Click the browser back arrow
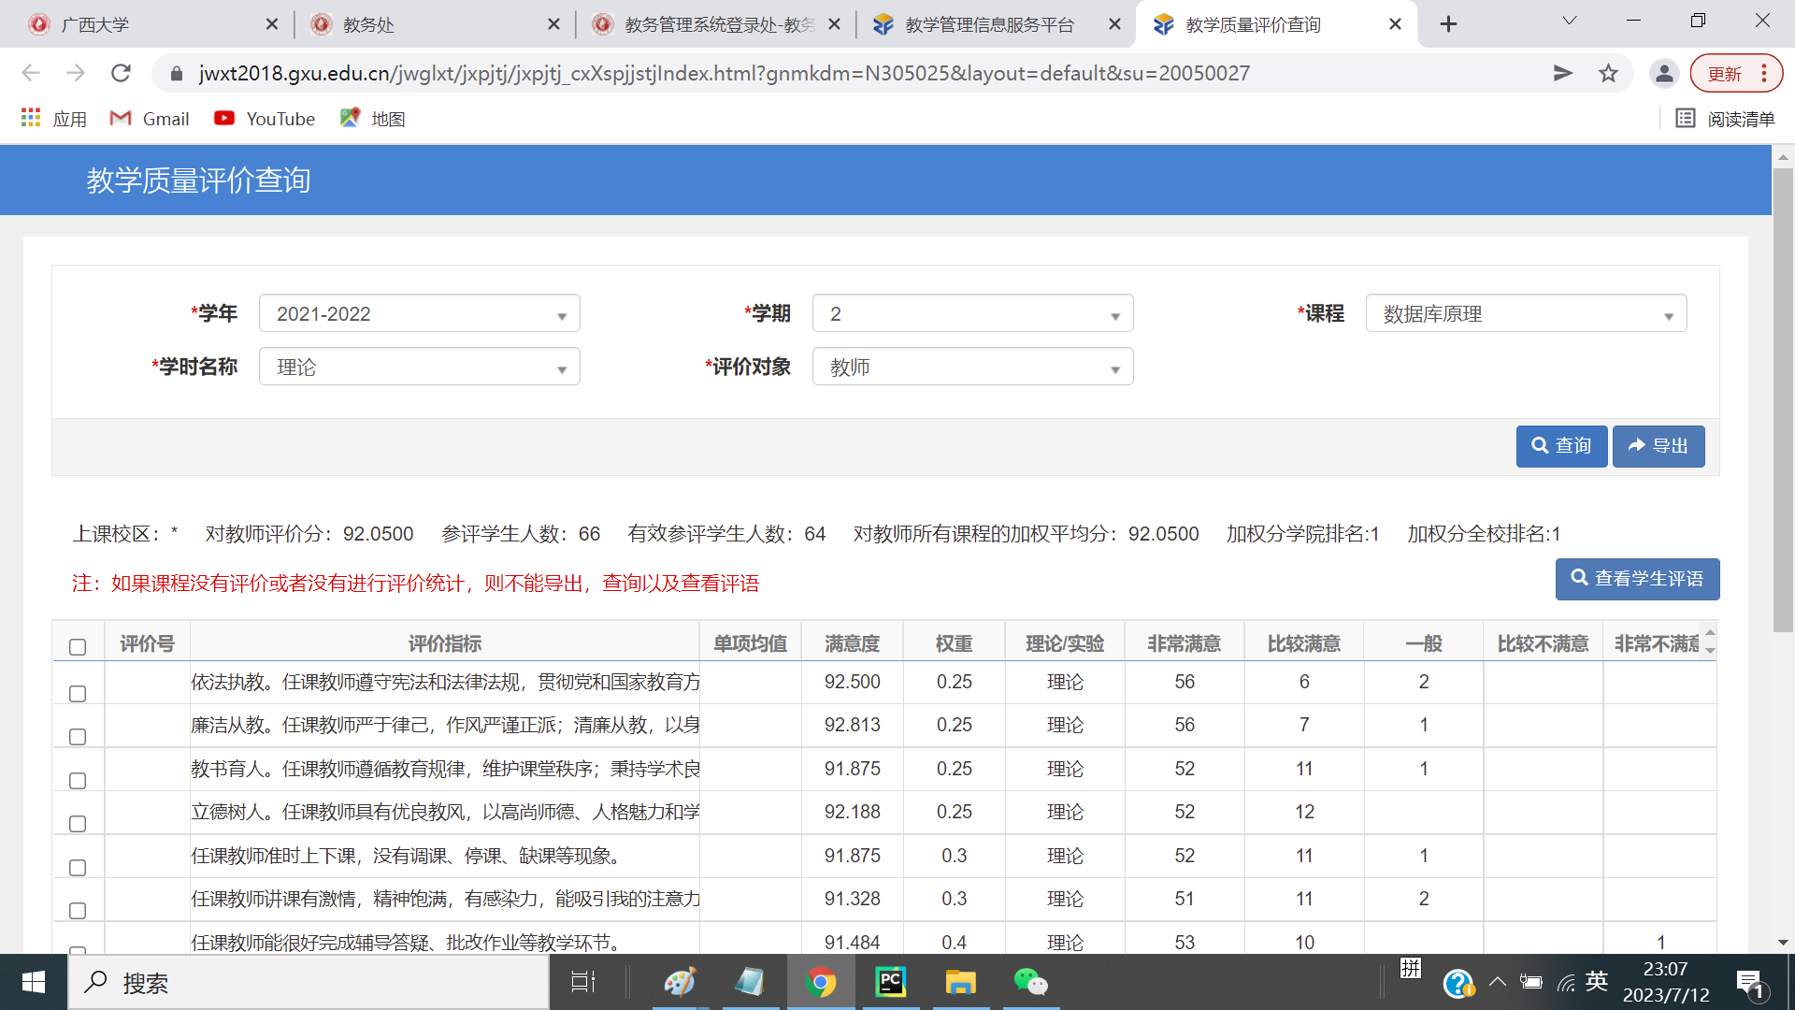Screen dimensions: 1795x1010 [x=31, y=73]
